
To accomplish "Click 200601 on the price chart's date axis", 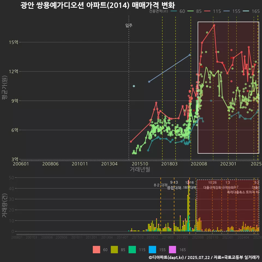I will pos(21,164).
